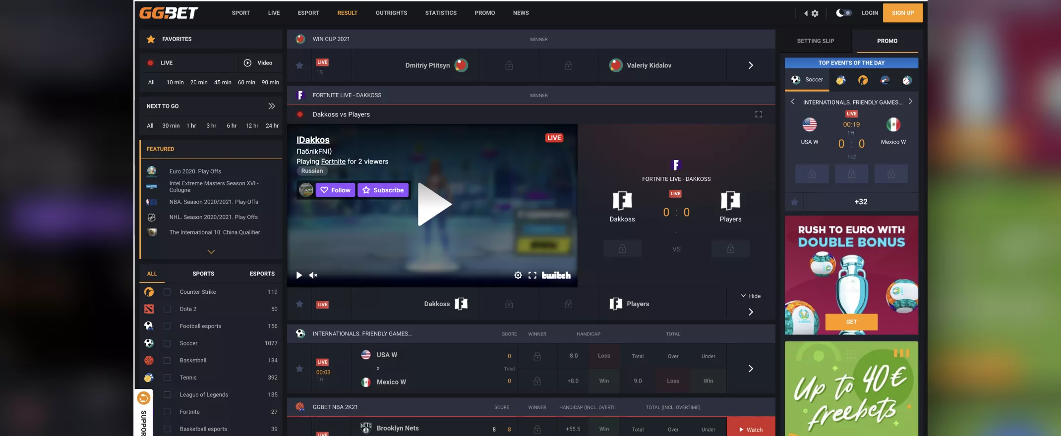Check the Tennis checkbox

click(167, 378)
